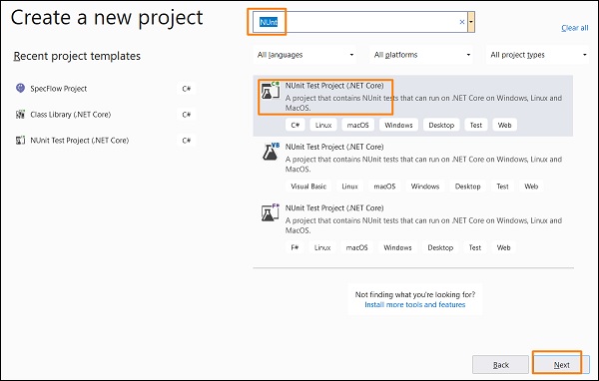This screenshot has width=599, height=381.
Task: Click the Desktop tag in the C# result
Action: 441,125
